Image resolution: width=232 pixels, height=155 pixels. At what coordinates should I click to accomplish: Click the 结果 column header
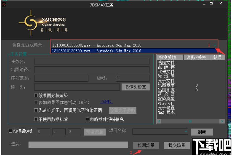point(217,57)
